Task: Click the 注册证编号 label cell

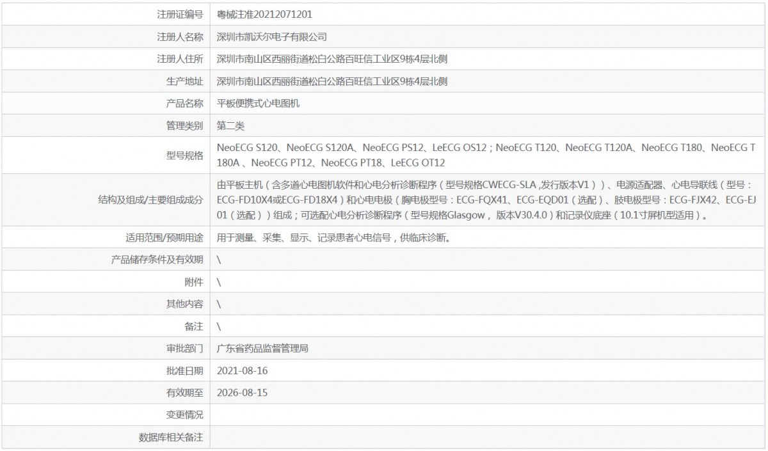Action: point(105,13)
